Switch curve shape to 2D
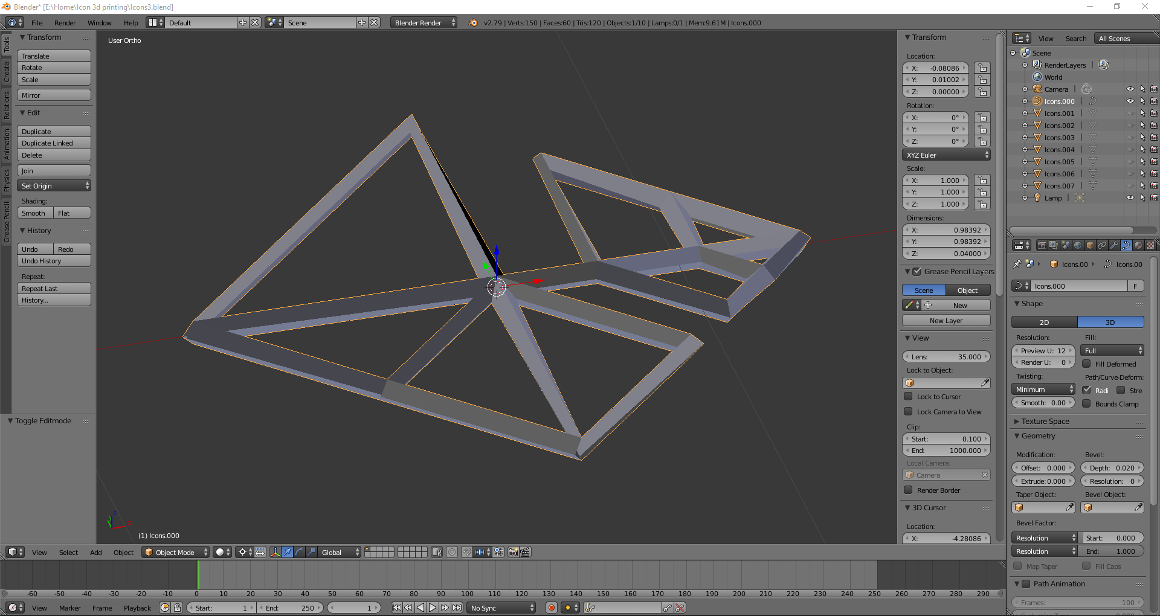This screenshot has width=1160, height=616. click(1044, 322)
